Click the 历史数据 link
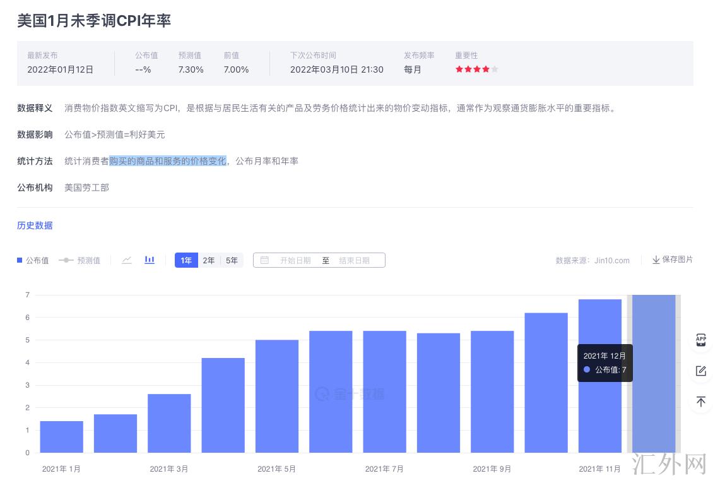 coord(35,225)
